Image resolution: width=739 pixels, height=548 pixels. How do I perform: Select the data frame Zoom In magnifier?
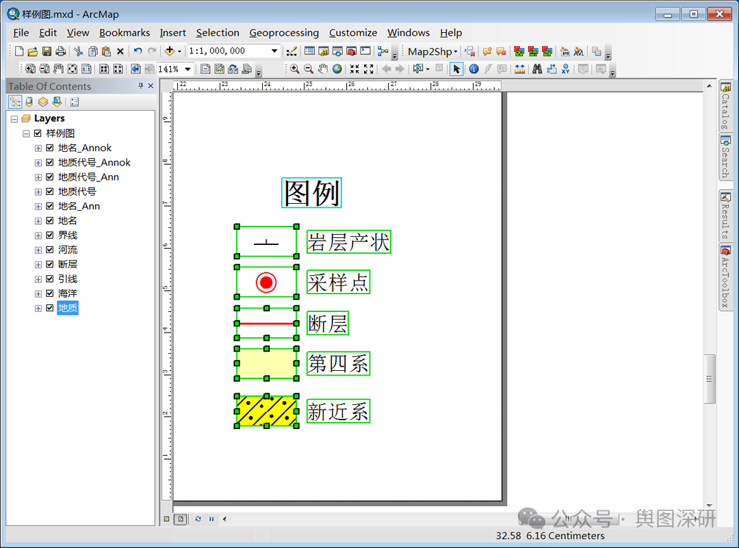pyautogui.click(x=294, y=69)
